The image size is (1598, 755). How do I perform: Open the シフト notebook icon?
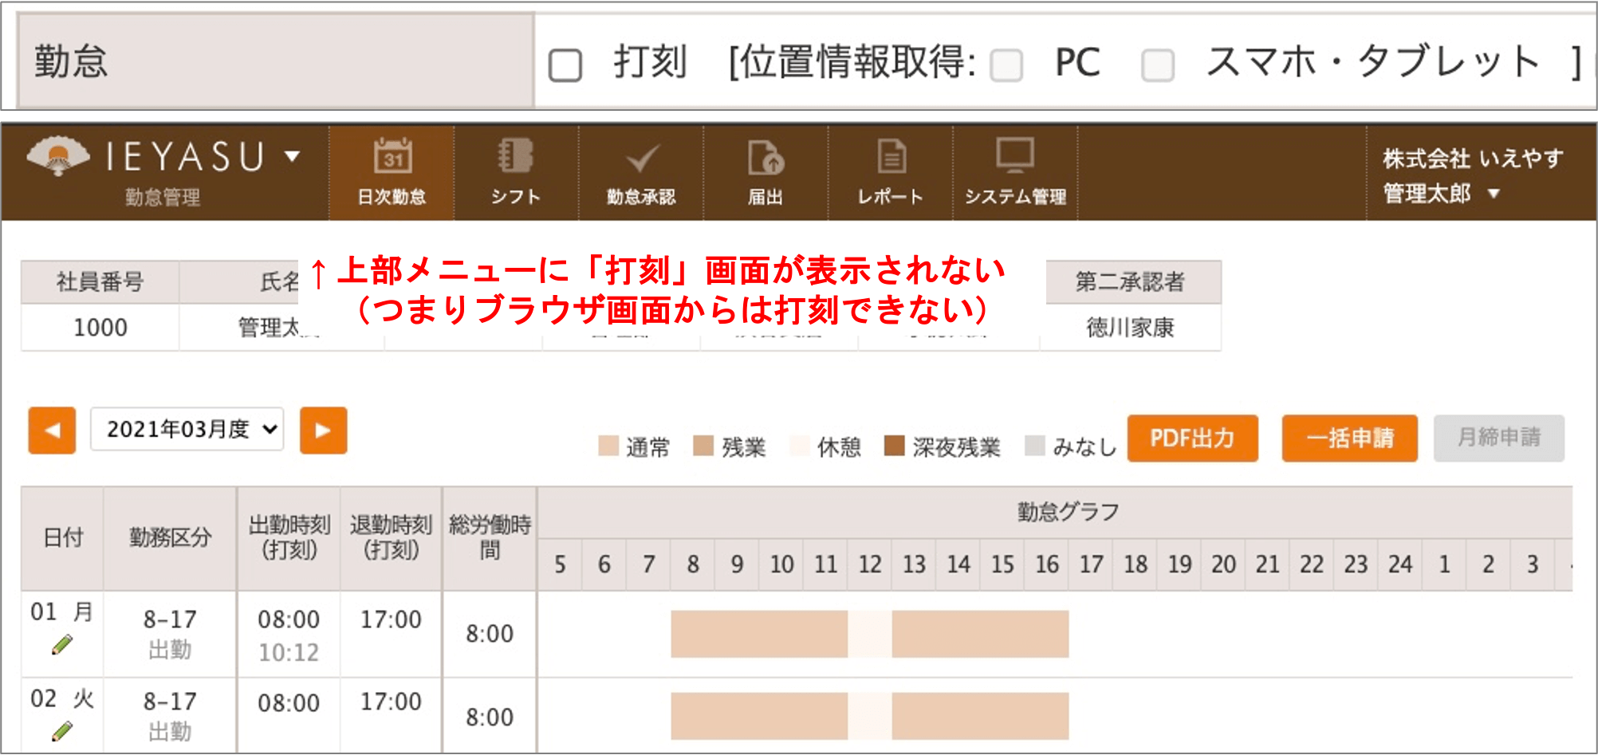click(515, 155)
